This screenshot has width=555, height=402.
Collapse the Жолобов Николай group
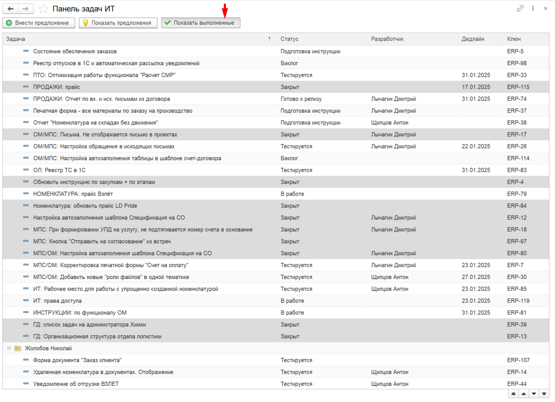coord(9,348)
